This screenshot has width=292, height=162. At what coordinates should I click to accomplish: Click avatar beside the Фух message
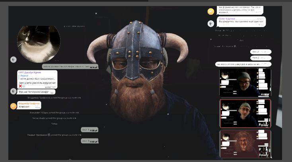pos(14,91)
